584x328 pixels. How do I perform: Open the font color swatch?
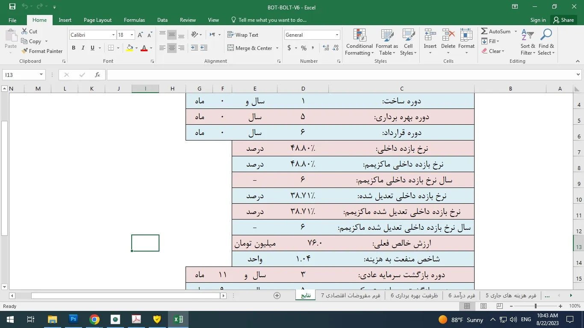[x=144, y=48]
